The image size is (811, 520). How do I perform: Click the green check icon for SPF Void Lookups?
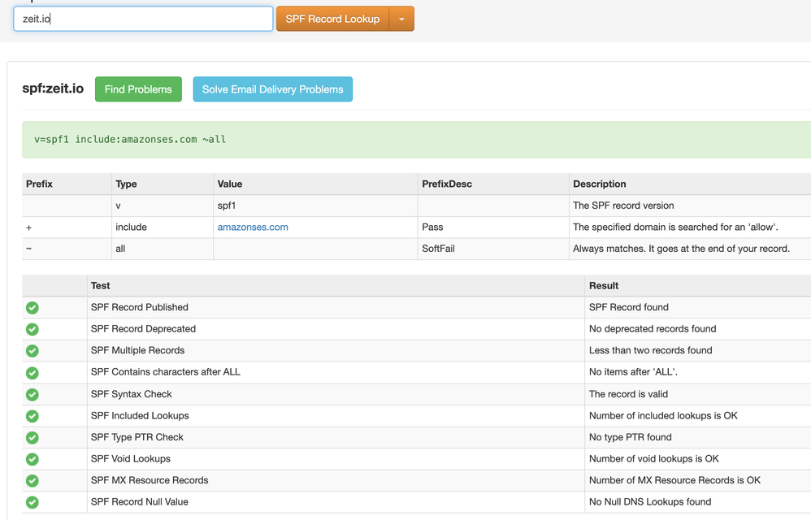click(32, 459)
